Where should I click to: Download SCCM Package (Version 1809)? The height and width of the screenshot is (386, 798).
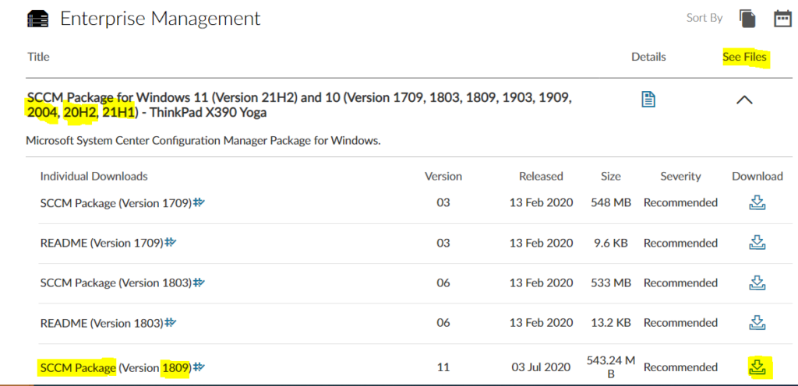(x=757, y=367)
